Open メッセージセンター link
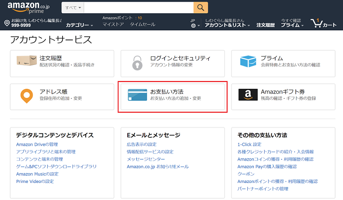The width and height of the screenshot is (343, 200). click(146, 159)
